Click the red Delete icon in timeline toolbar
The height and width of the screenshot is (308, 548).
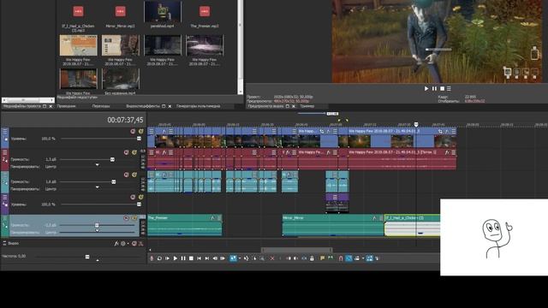tap(272, 258)
